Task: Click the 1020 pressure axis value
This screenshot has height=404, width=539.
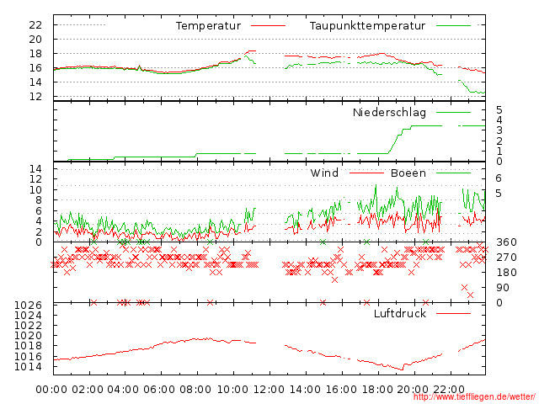Action: [x=28, y=335]
